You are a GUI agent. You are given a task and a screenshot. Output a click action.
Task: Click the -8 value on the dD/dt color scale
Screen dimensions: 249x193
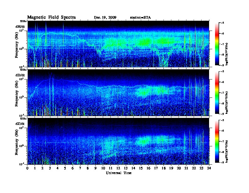pos(223,103)
